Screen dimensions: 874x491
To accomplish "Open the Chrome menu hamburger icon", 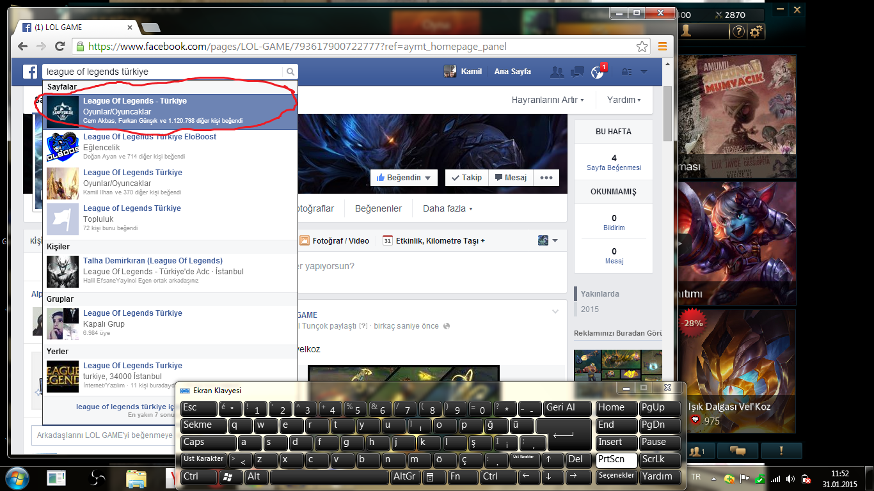I will coord(662,47).
